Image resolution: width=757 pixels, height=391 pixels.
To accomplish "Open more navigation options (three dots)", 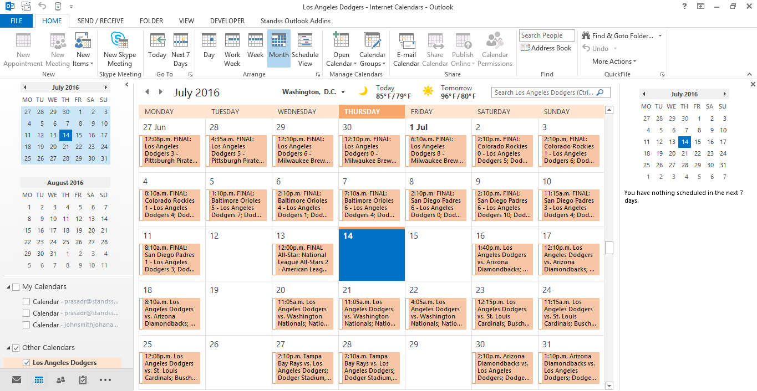I will point(105,380).
